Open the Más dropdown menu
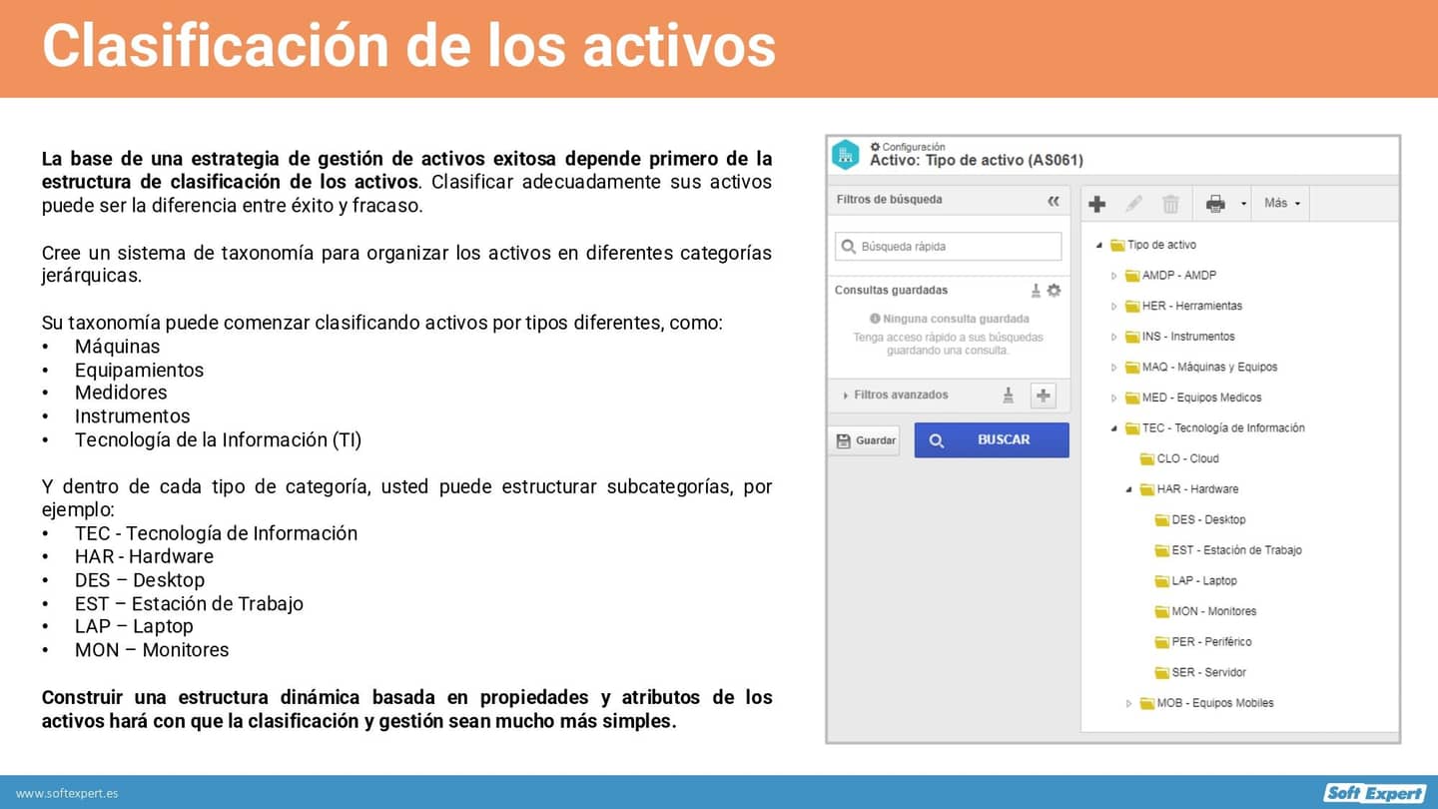 point(1280,204)
